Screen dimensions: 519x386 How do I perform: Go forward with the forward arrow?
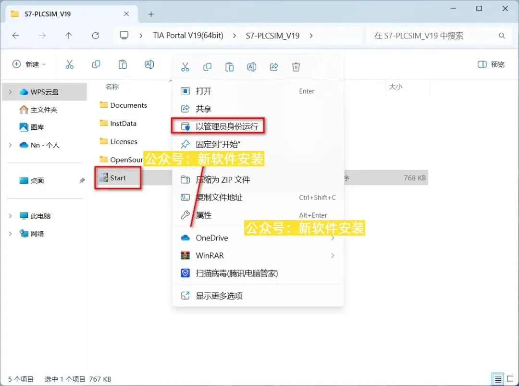pyautogui.click(x=42, y=36)
